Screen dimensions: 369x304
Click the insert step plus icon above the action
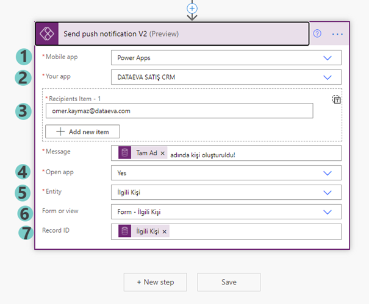(x=192, y=9)
